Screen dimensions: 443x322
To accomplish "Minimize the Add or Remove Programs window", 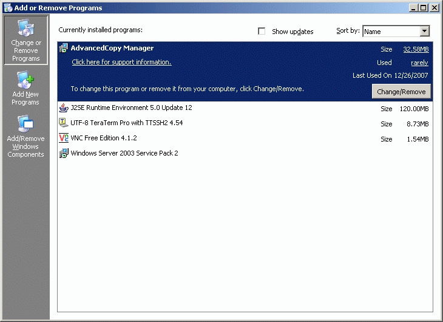I will click(x=414, y=8).
